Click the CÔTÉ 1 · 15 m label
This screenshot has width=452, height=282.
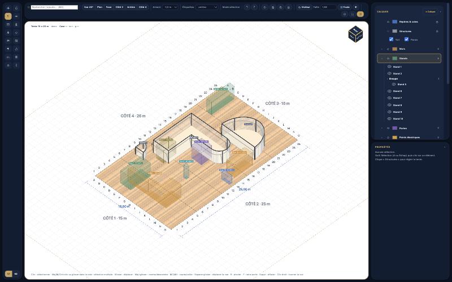coord(115,218)
